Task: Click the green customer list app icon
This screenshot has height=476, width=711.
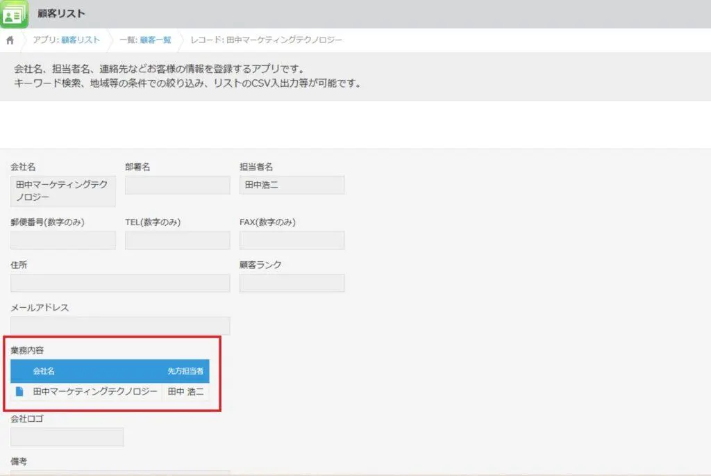Action: (15, 14)
